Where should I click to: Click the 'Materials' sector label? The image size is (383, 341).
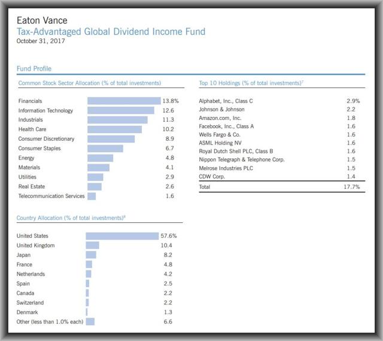tap(29, 168)
